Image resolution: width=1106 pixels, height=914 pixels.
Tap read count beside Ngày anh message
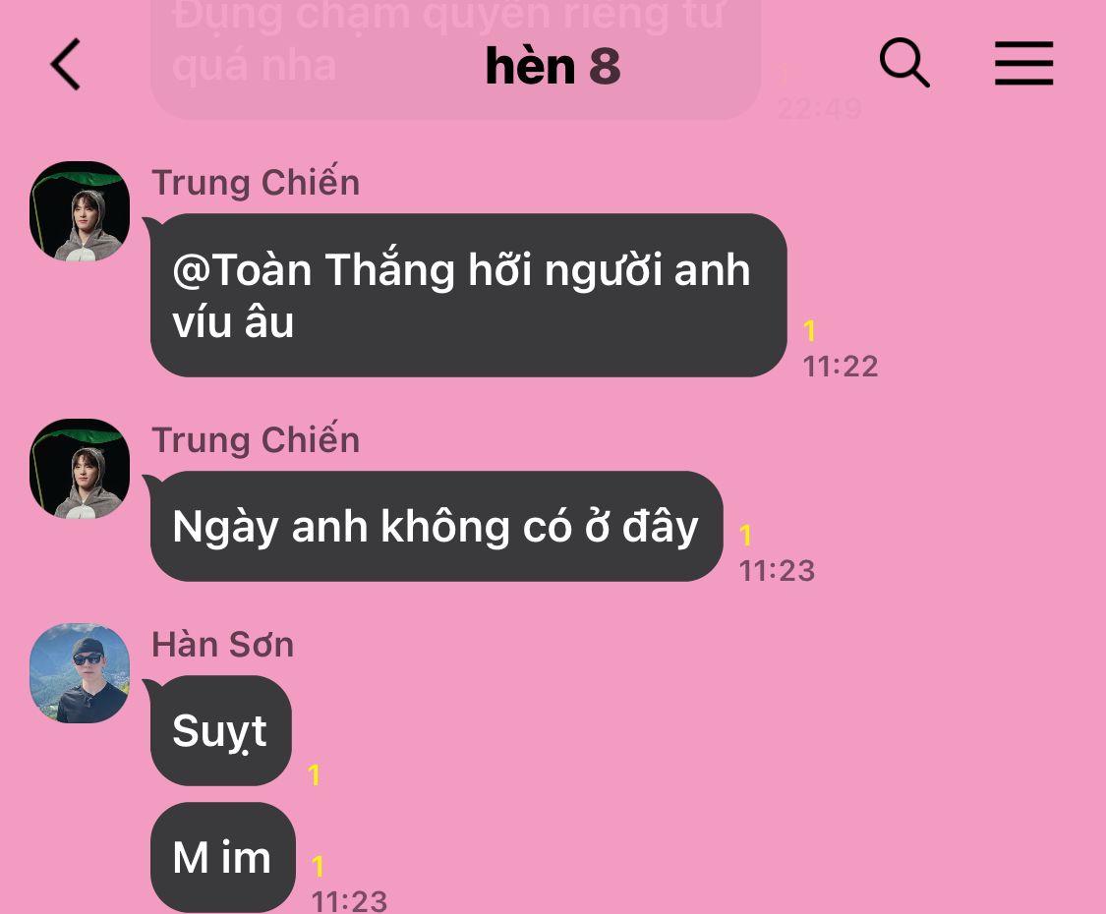tap(745, 536)
